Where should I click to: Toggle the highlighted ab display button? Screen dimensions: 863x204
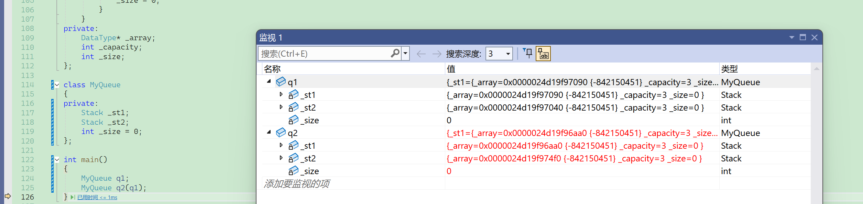pyautogui.click(x=543, y=54)
